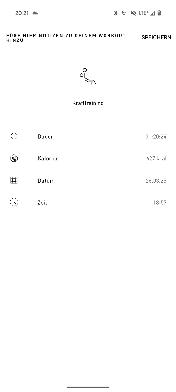Screen dimensions: 176x392
Task: Add notes in the workout notes field
Action: [66, 38]
